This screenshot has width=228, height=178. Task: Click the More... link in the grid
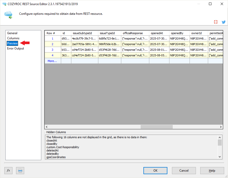click(x=52, y=61)
